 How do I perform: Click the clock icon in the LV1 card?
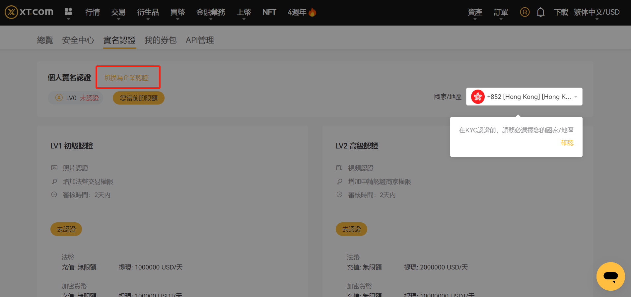pyautogui.click(x=54, y=194)
